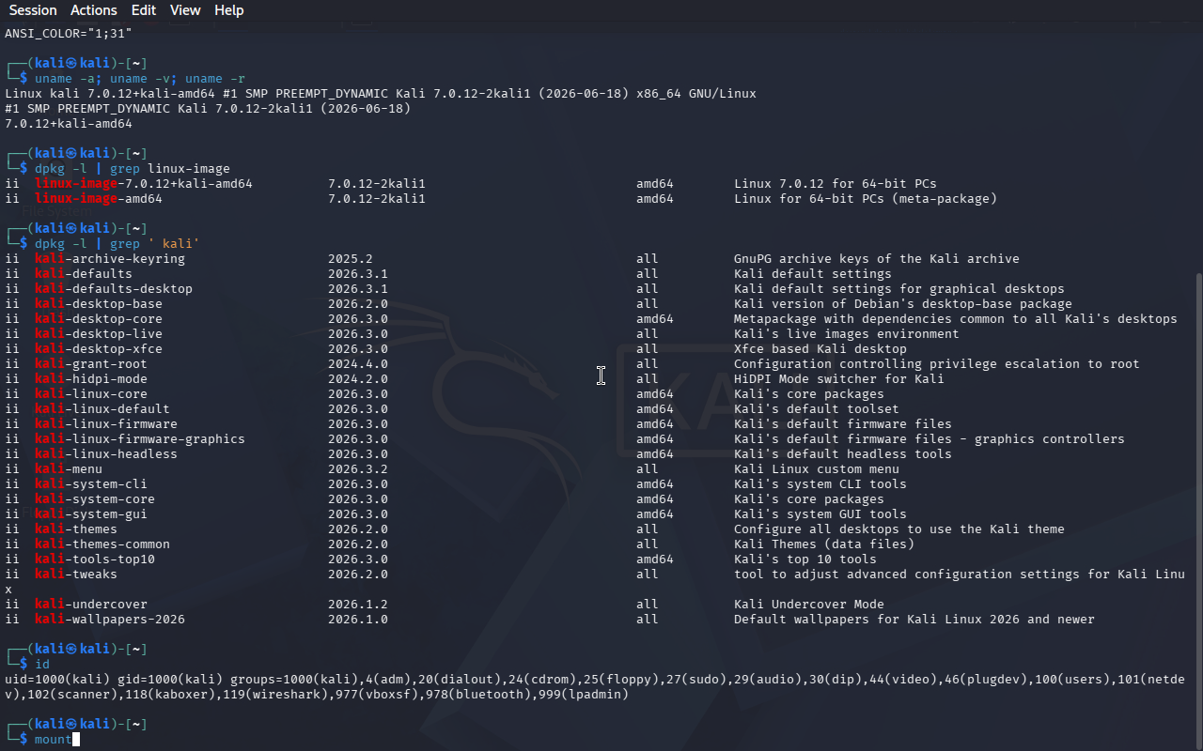Image resolution: width=1203 pixels, height=751 pixels.
Task: Click the 'kali-linux-firmware-graphics' package name
Action: [x=140, y=439]
